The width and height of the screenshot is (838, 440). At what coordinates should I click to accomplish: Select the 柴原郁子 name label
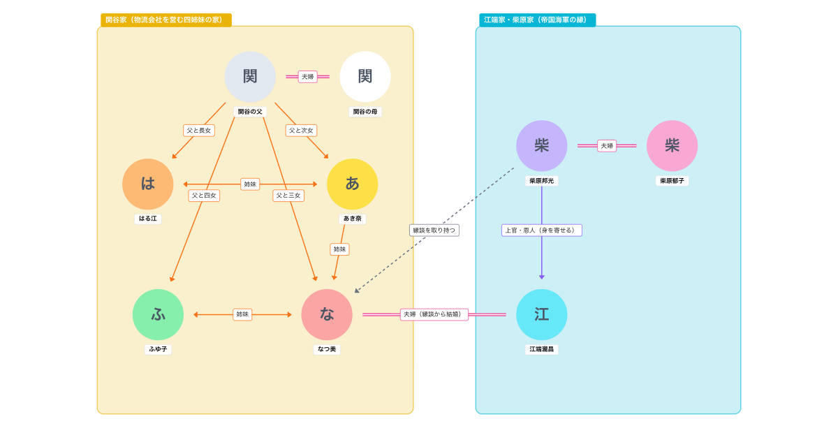[672, 181]
